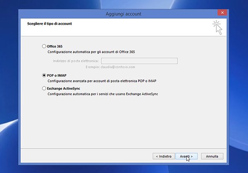Click the Esempio claudia@contoso.com hint text
Viewport: 248px width, 173px height.
110,67
